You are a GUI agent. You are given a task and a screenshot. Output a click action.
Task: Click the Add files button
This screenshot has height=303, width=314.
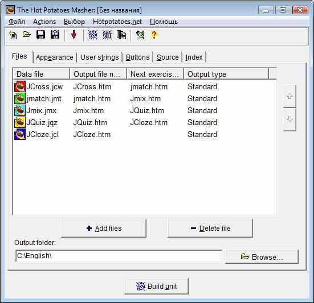click(x=104, y=228)
